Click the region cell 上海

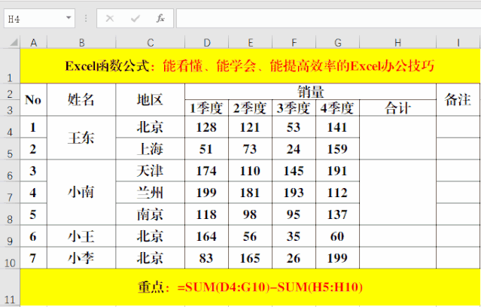pos(151,149)
